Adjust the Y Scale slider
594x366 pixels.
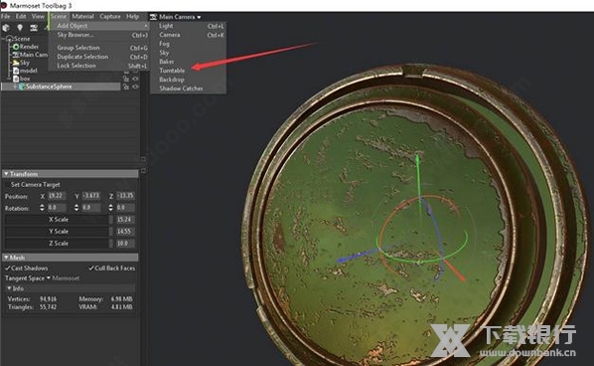pos(59,232)
